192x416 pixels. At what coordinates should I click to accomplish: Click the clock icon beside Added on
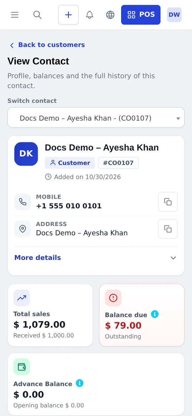point(48,177)
